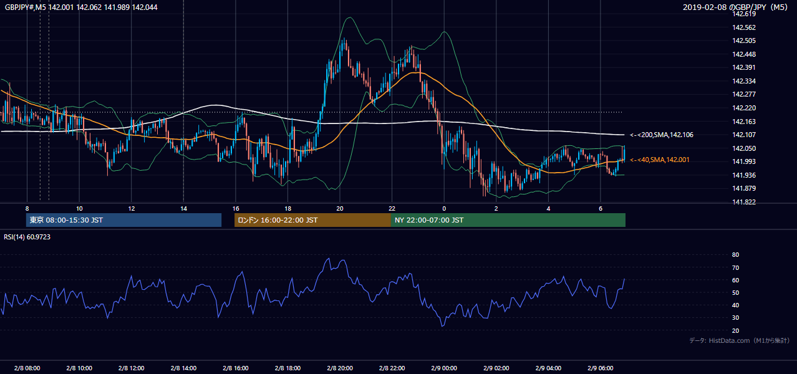Click the 2/9 02:00 date label
Image resolution: width=797 pixels, height=374 pixels.
coord(496,368)
